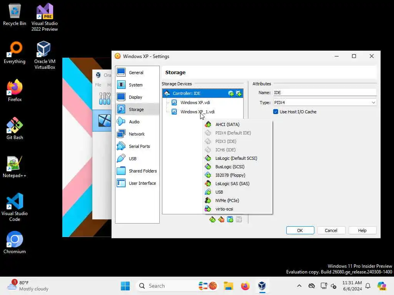
Task: Open the Serial Ports settings category
Action: click(x=137, y=146)
